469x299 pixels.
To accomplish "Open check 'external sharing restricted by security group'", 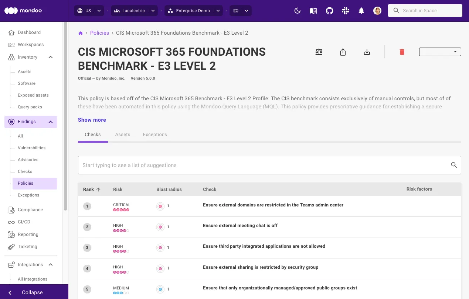I will point(261,267).
